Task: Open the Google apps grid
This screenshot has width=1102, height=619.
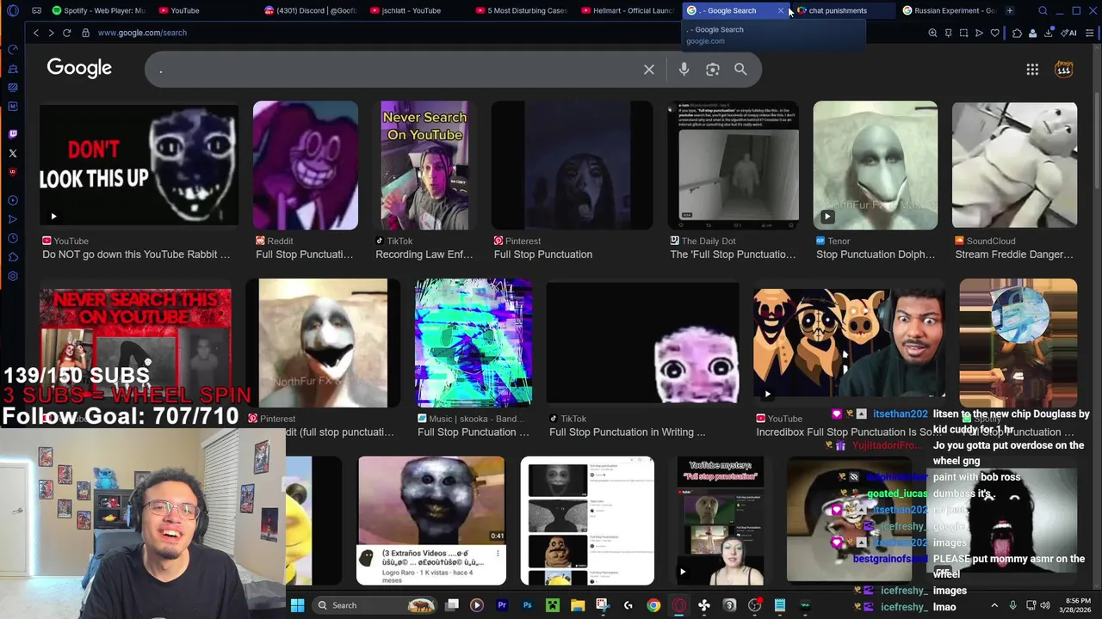Action: pos(1032,70)
